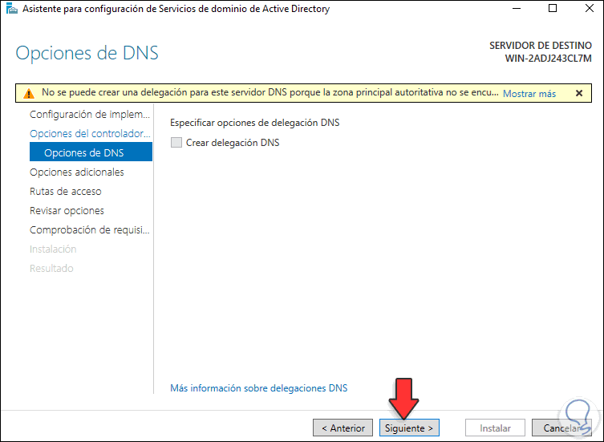The width and height of the screenshot is (604, 442).
Task: Click the greyed-out Resultado step
Action: [x=51, y=268]
